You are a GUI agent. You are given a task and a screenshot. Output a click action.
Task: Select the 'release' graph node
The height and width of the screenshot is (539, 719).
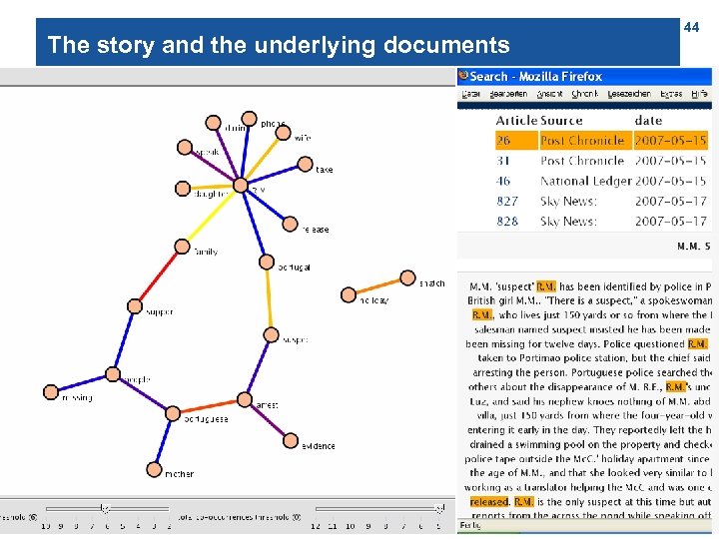click(290, 224)
